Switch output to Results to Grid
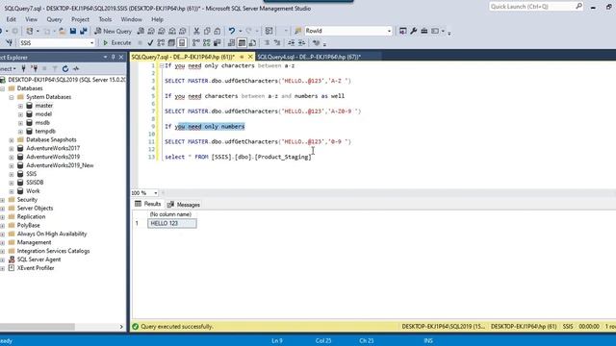 242,42
